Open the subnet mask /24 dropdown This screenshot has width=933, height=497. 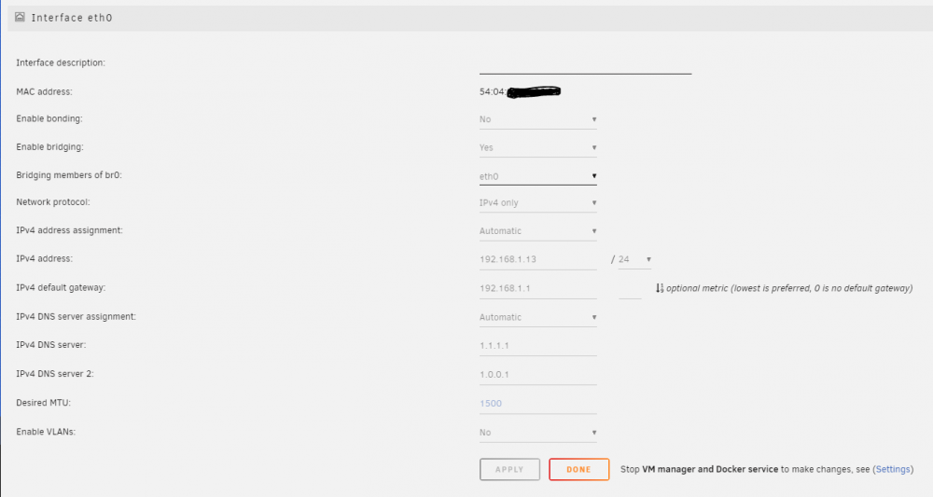pyautogui.click(x=634, y=260)
